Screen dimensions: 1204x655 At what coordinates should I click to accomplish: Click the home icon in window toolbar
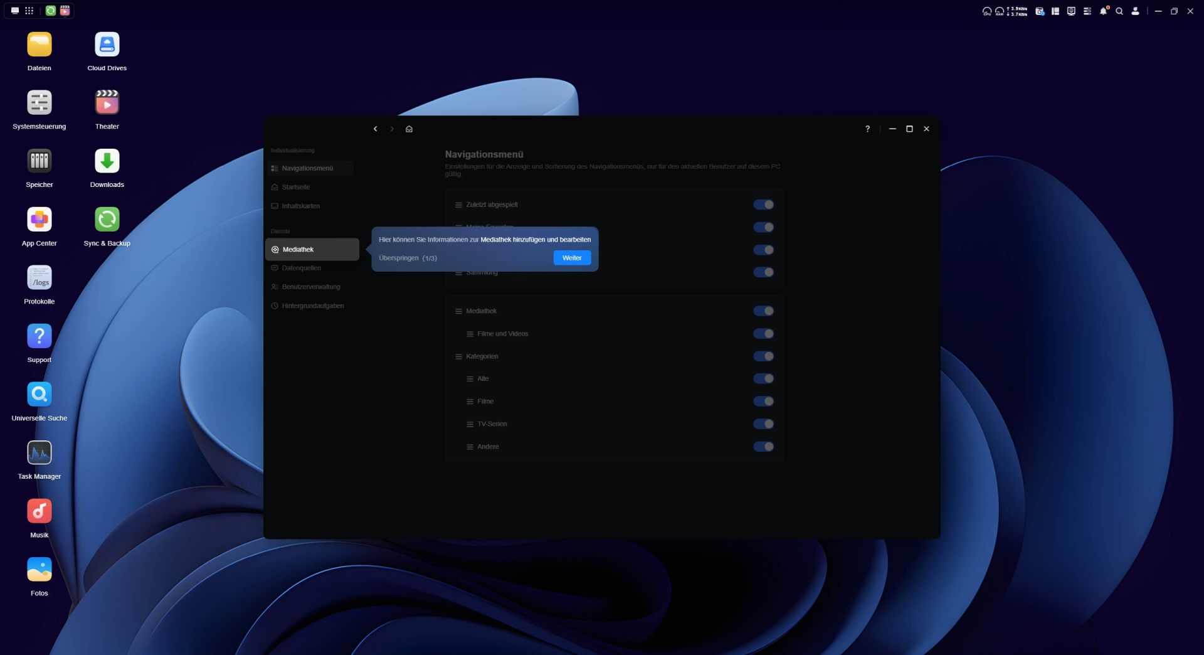409,129
